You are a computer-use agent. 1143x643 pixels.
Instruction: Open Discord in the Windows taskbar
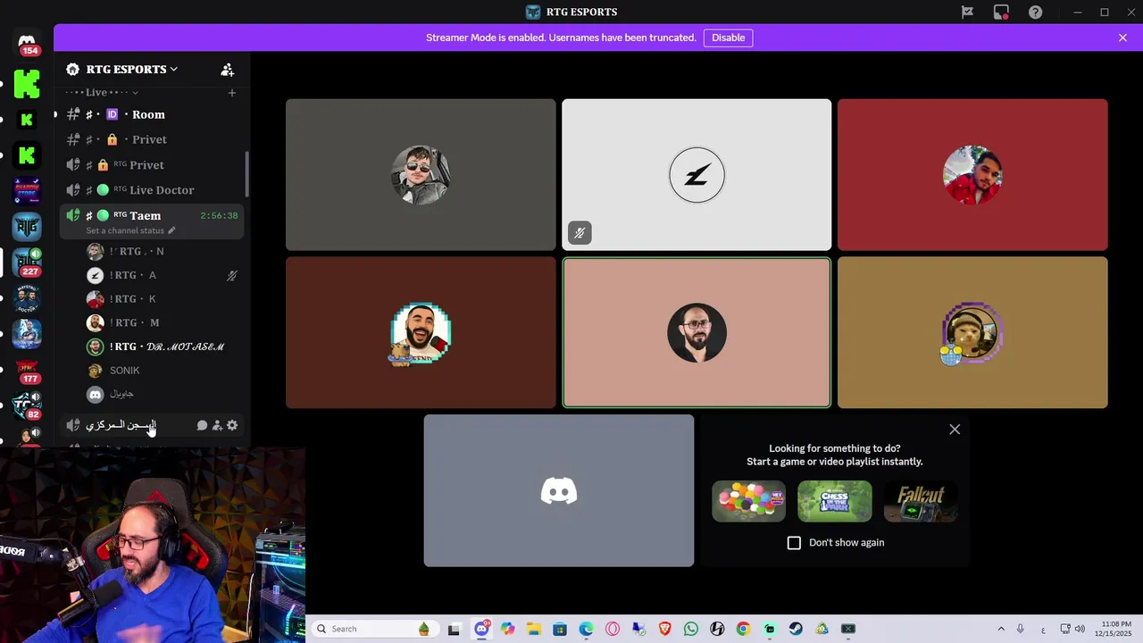481,629
